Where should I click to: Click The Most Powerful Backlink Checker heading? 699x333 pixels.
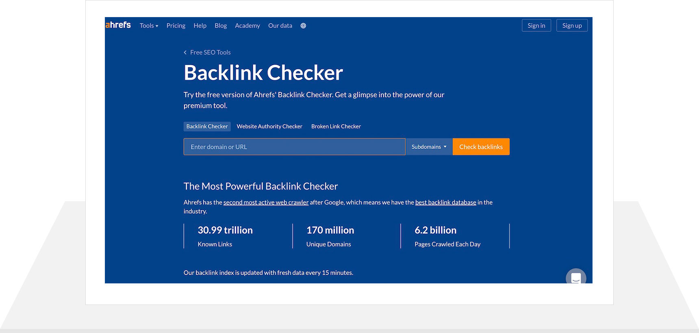[x=260, y=186]
